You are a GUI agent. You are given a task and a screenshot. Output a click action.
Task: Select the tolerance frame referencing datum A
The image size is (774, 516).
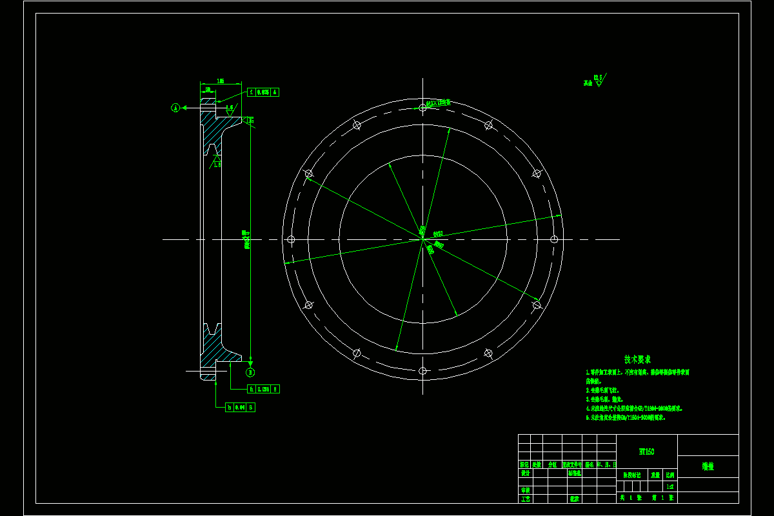264,92
